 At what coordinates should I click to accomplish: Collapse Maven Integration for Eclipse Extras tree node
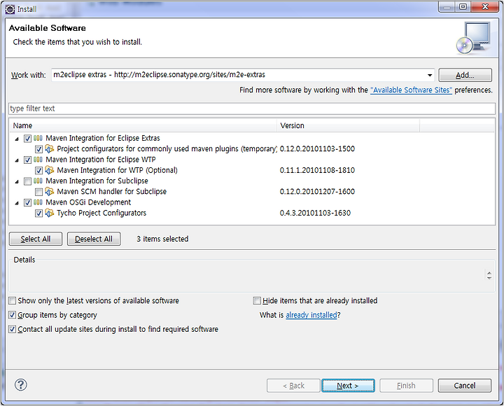(17, 139)
